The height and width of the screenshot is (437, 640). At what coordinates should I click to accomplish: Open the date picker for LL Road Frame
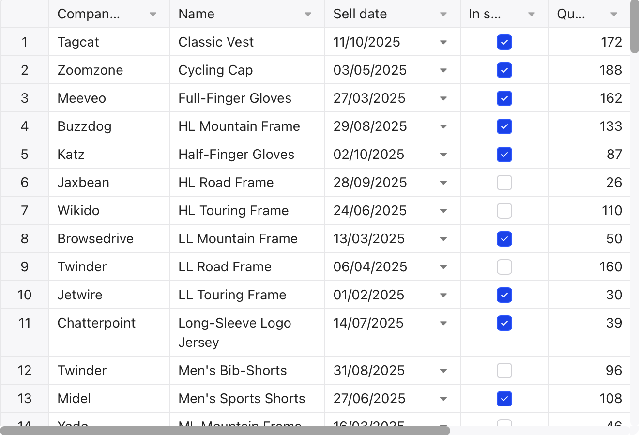[x=443, y=266]
